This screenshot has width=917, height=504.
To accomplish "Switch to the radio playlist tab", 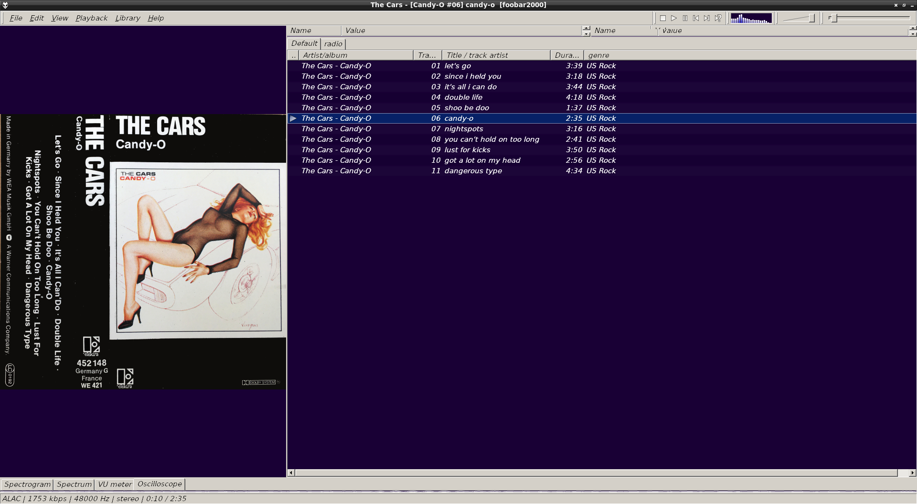I will 333,44.
